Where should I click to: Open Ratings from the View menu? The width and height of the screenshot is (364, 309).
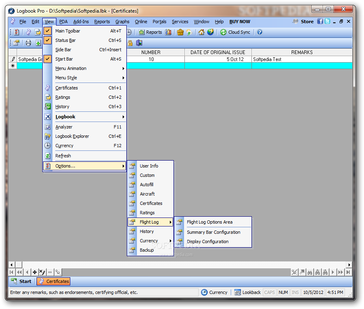[x=84, y=97]
